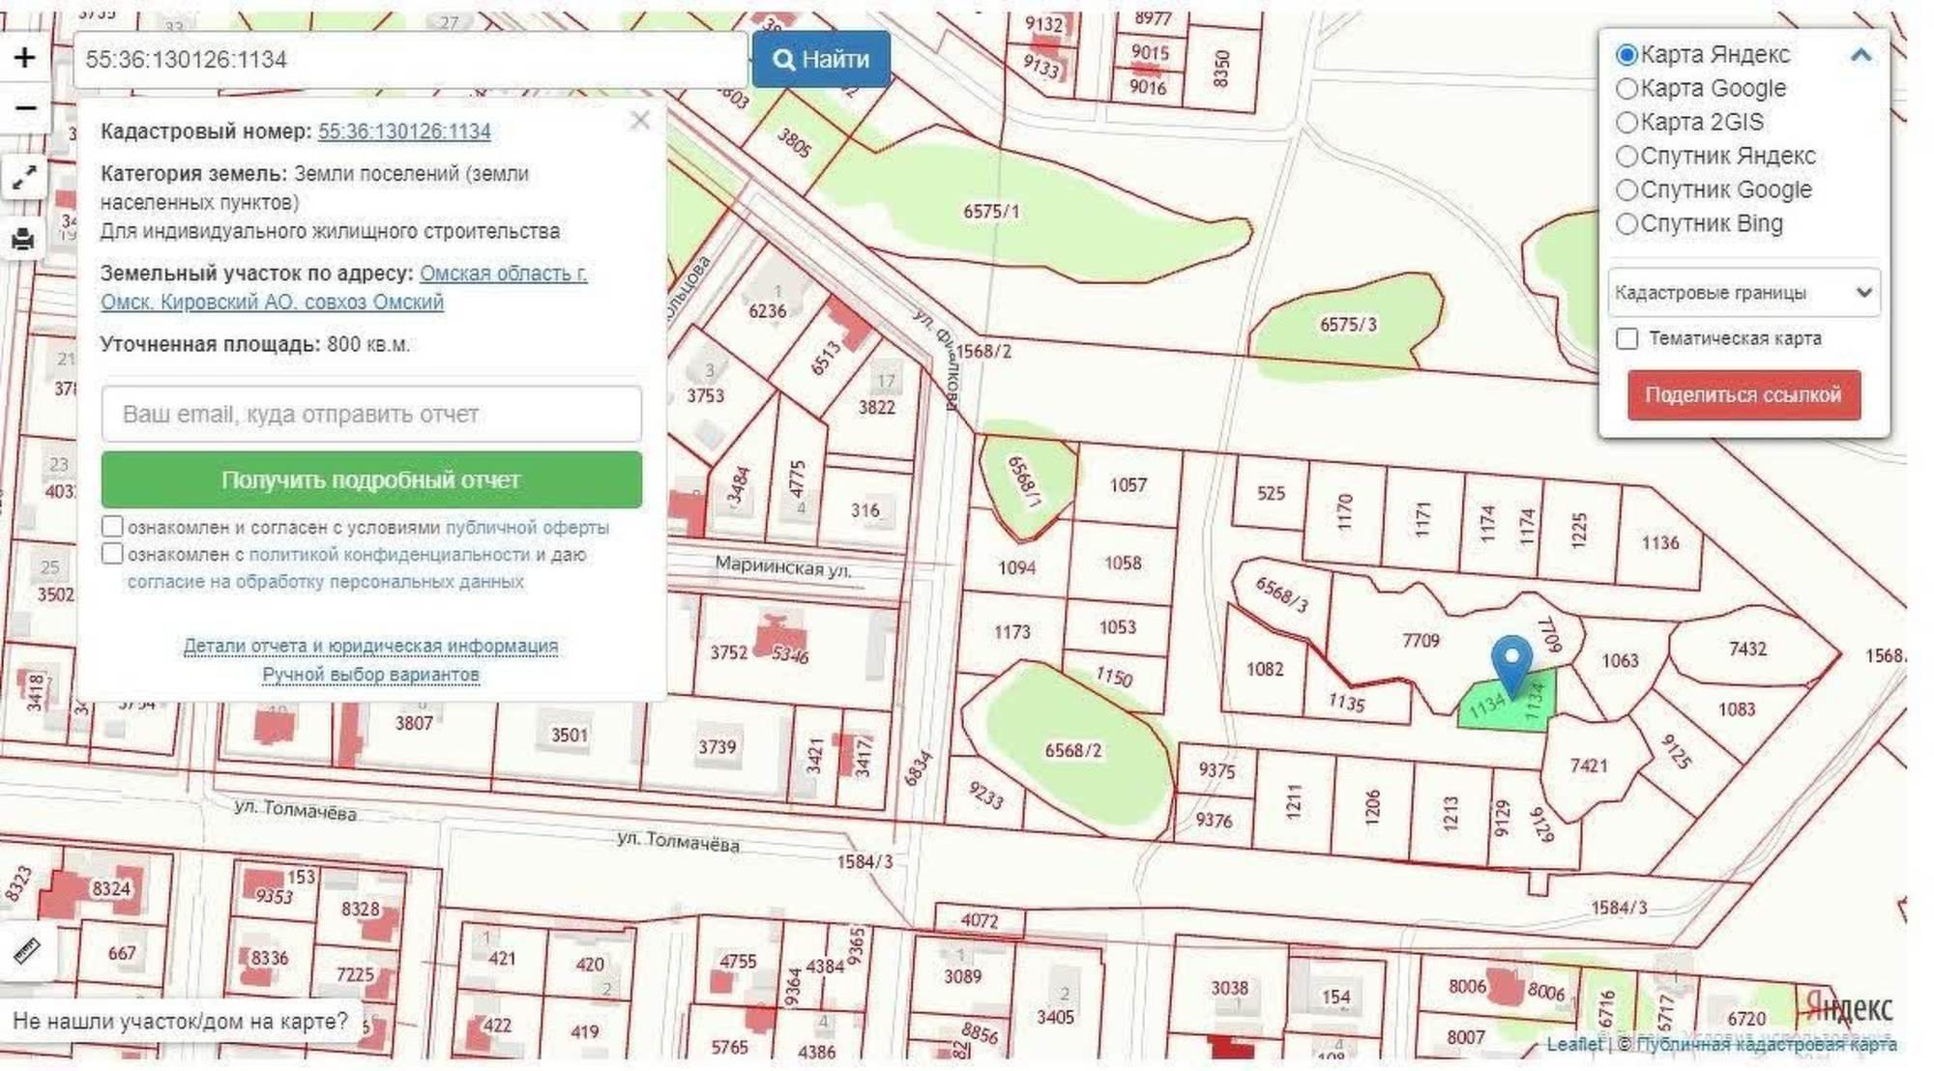Open the Ручной выбор вариантов link
Screen dimensions: 1934x1071
click(x=370, y=674)
